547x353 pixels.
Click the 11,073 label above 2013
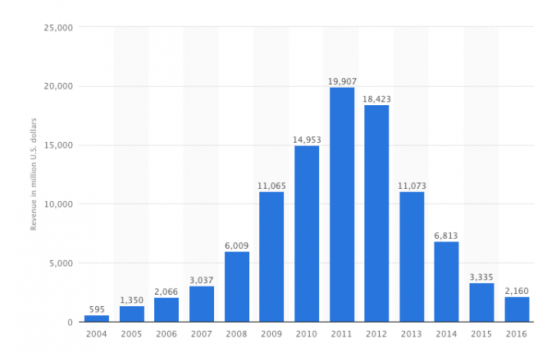[412, 185]
